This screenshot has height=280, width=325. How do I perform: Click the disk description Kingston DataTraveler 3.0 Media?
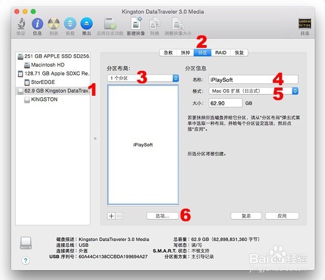pyautogui.click(x=114, y=239)
